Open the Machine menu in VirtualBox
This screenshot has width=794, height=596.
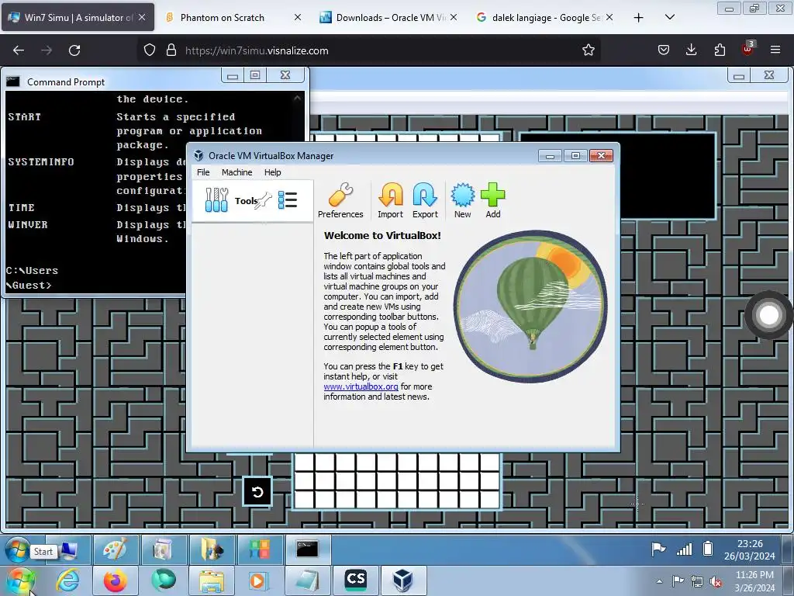(236, 172)
